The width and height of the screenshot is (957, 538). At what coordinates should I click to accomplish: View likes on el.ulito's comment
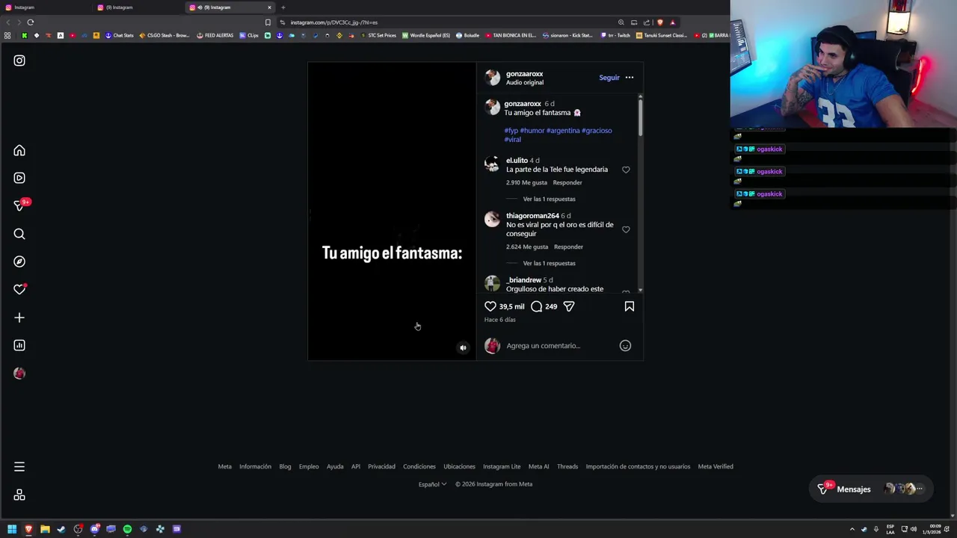pyautogui.click(x=528, y=182)
